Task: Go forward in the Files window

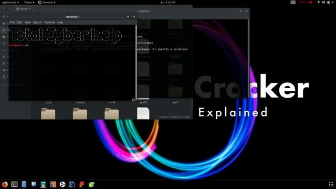Action: click(x=9, y=9)
